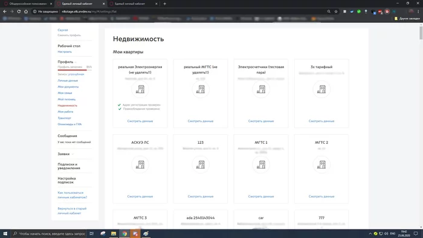Open 'Настройка подписок' in the sidebar
423x238 pixels.
coord(66,181)
